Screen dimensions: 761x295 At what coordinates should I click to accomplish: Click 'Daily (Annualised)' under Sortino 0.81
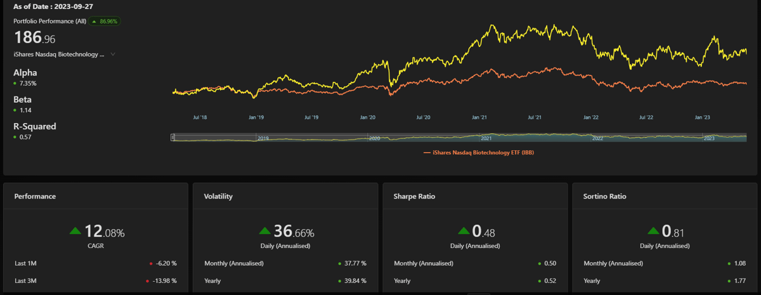pos(665,246)
